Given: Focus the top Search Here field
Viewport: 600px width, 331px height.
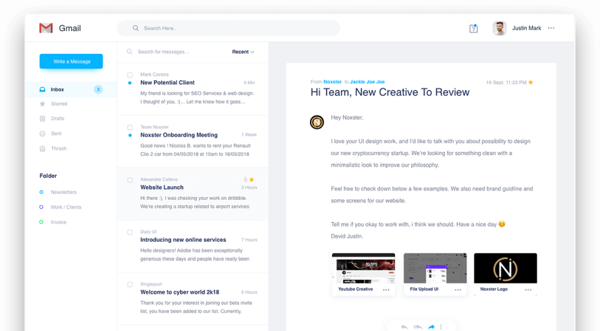Looking at the screenshot, I should 229,28.
